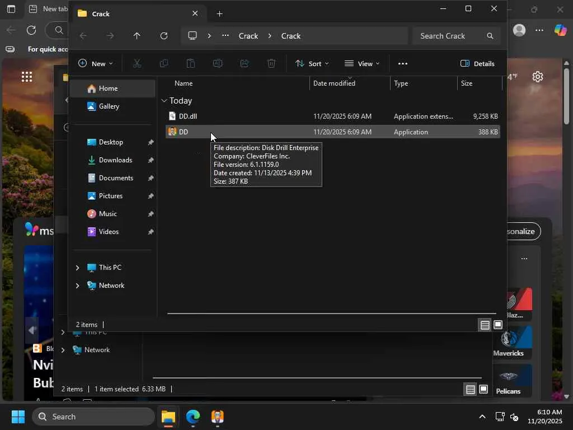
Task: Open the New item dropdown
Action: (x=95, y=64)
